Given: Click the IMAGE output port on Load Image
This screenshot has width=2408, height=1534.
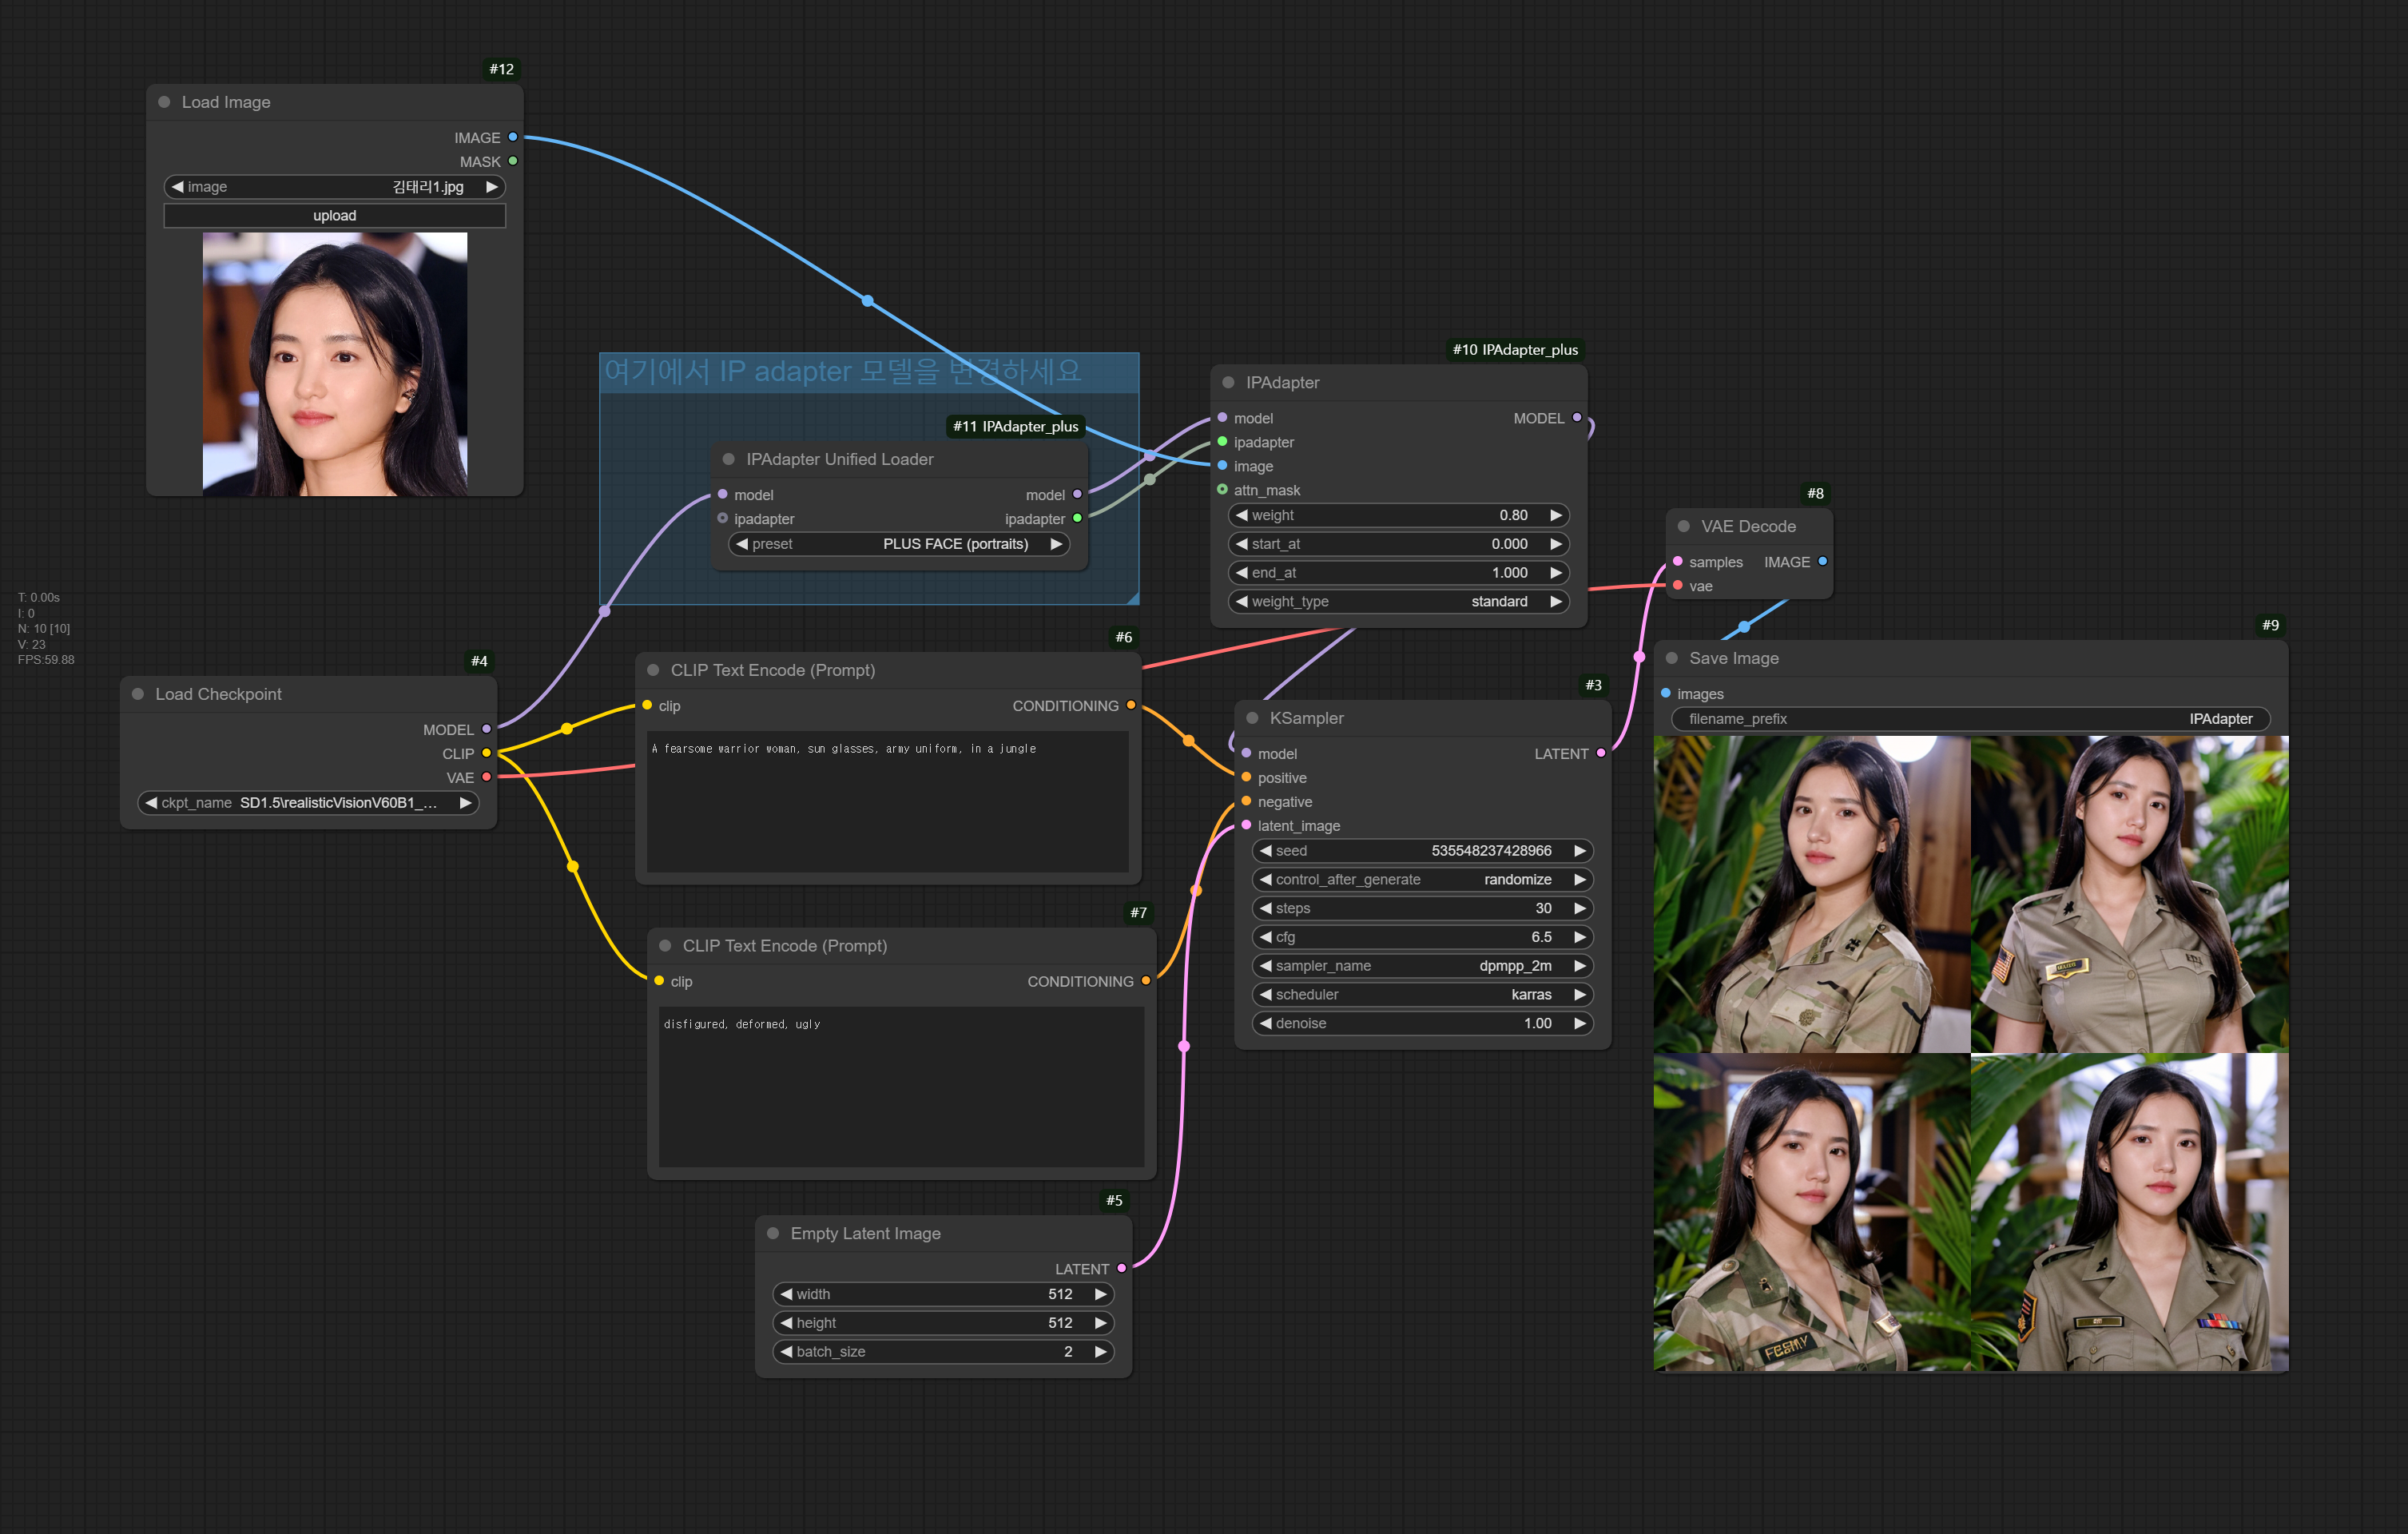Looking at the screenshot, I should click(513, 137).
